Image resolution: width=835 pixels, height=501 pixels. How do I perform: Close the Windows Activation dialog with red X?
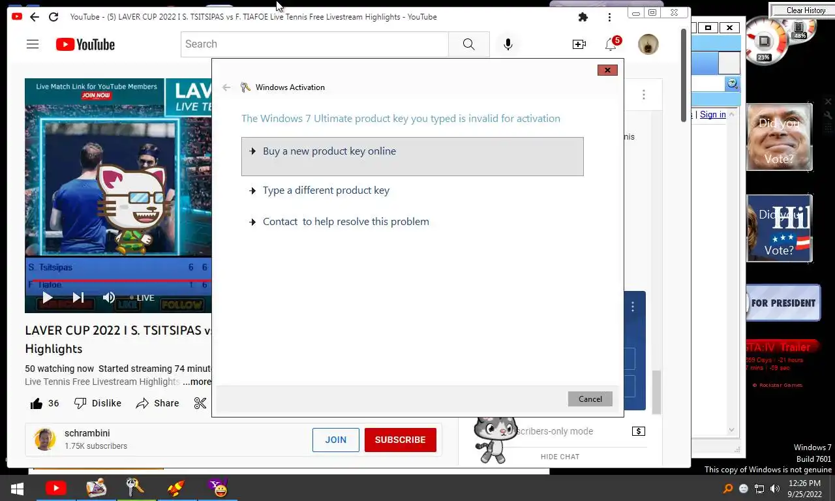tap(607, 70)
